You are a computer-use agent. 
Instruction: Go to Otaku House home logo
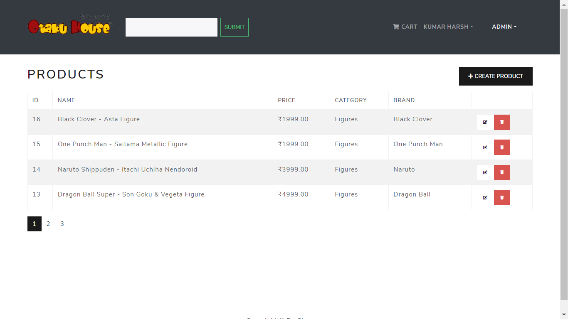70,25
